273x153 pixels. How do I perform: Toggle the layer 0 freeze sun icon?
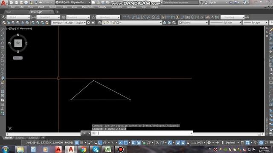pyautogui.click(x=107, y=23)
